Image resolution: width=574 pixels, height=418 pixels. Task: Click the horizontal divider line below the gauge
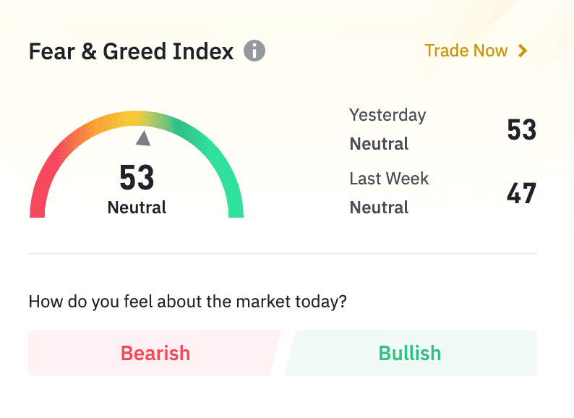283,254
